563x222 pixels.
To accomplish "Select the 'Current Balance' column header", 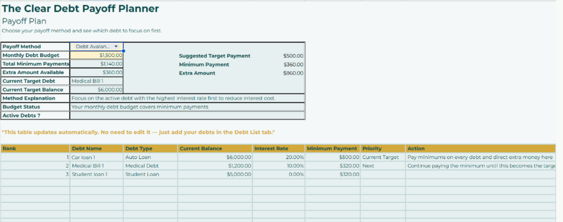I will pos(215,149).
